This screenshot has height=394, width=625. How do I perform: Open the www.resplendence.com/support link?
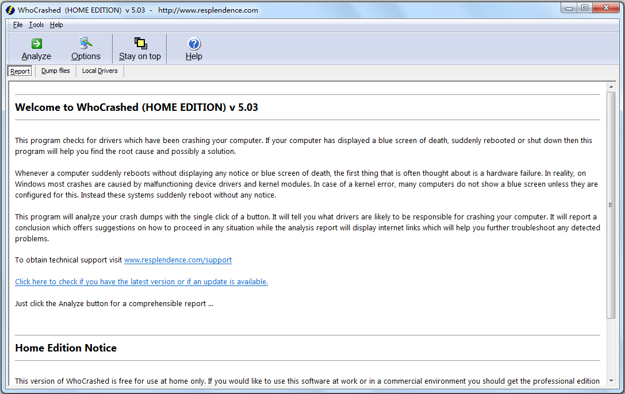178,260
